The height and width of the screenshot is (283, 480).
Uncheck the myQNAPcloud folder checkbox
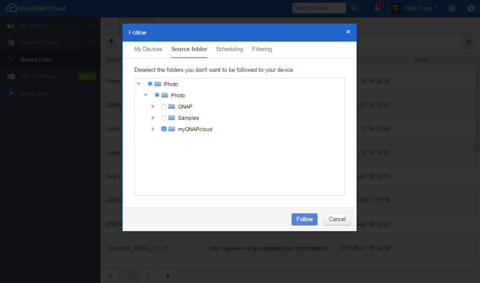[164, 129]
